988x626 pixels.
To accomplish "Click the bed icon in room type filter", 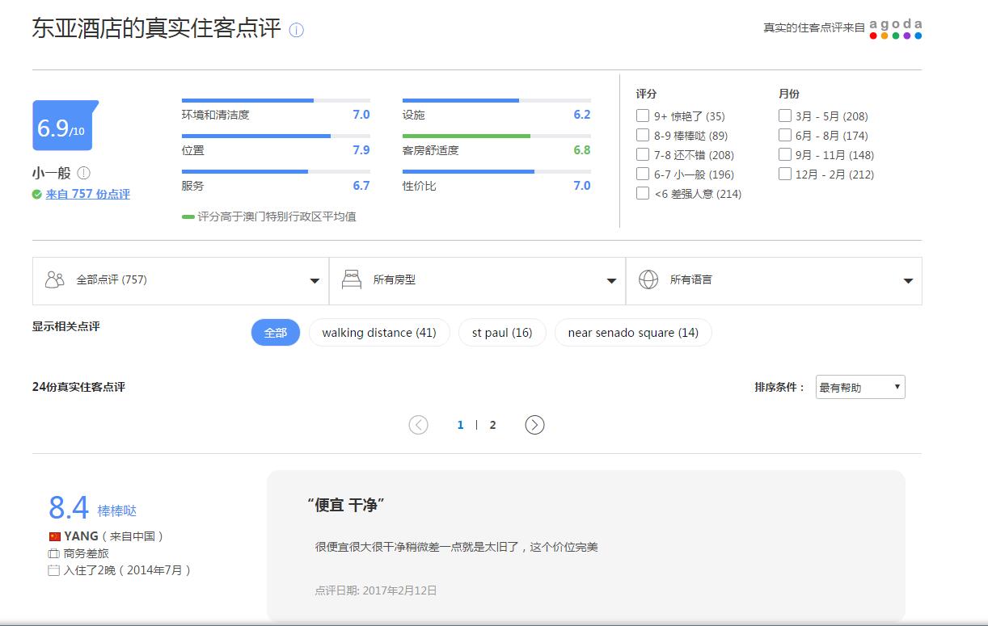I will click(351, 280).
